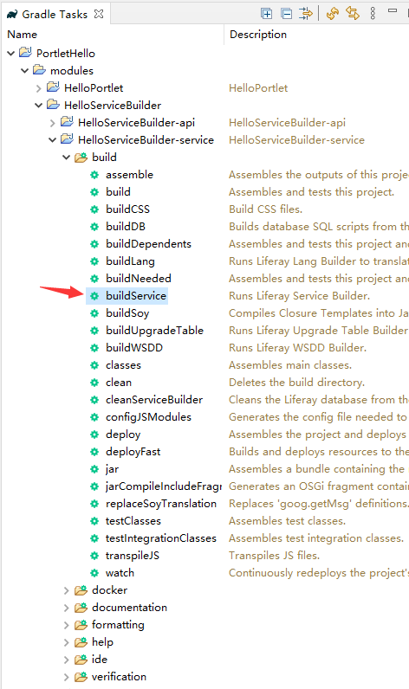409x689 pixels.
Task: Click the gear icon beside assemble
Action: tap(94, 175)
